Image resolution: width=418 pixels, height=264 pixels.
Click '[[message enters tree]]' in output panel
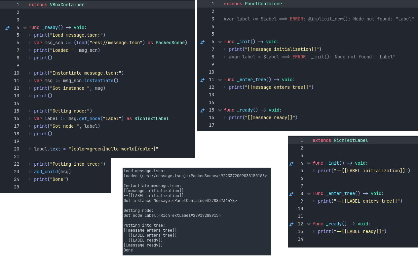(150, 230)
